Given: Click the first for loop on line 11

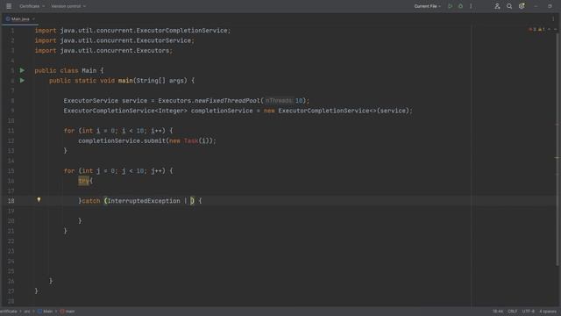Looking at the screenshot, I should pyautogui.click(x=118, y=131).
